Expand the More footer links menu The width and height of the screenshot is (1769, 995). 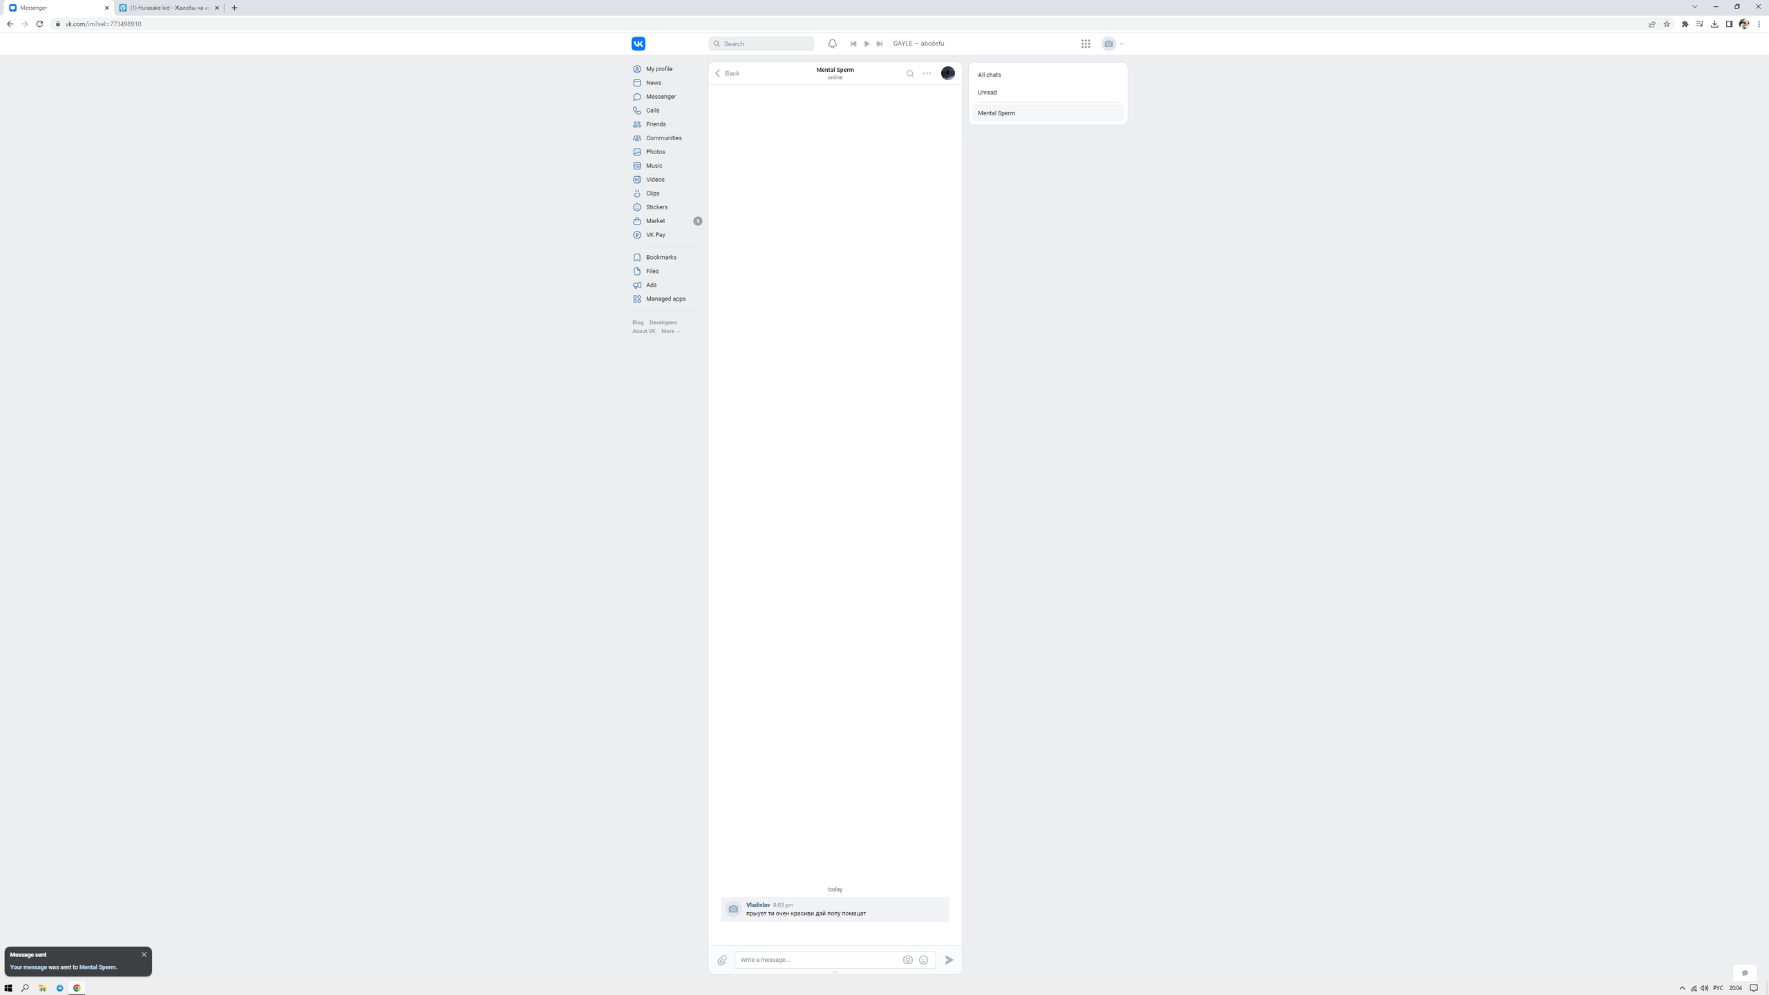point(670,331)
